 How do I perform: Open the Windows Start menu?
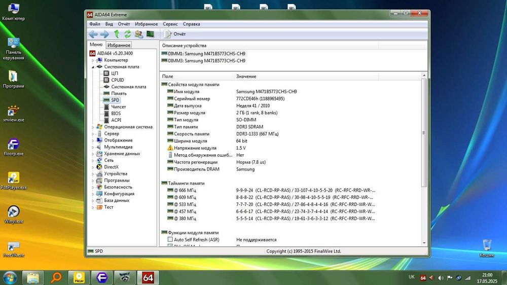tap(9, 277)
